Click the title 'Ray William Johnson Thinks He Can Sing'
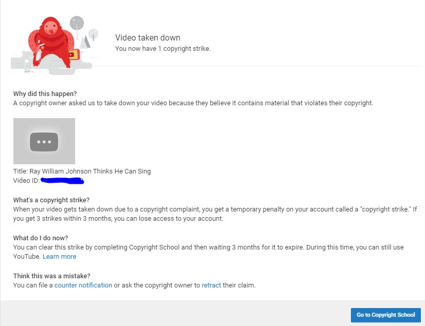The image size is (425, 326). [x=90, y=171]
